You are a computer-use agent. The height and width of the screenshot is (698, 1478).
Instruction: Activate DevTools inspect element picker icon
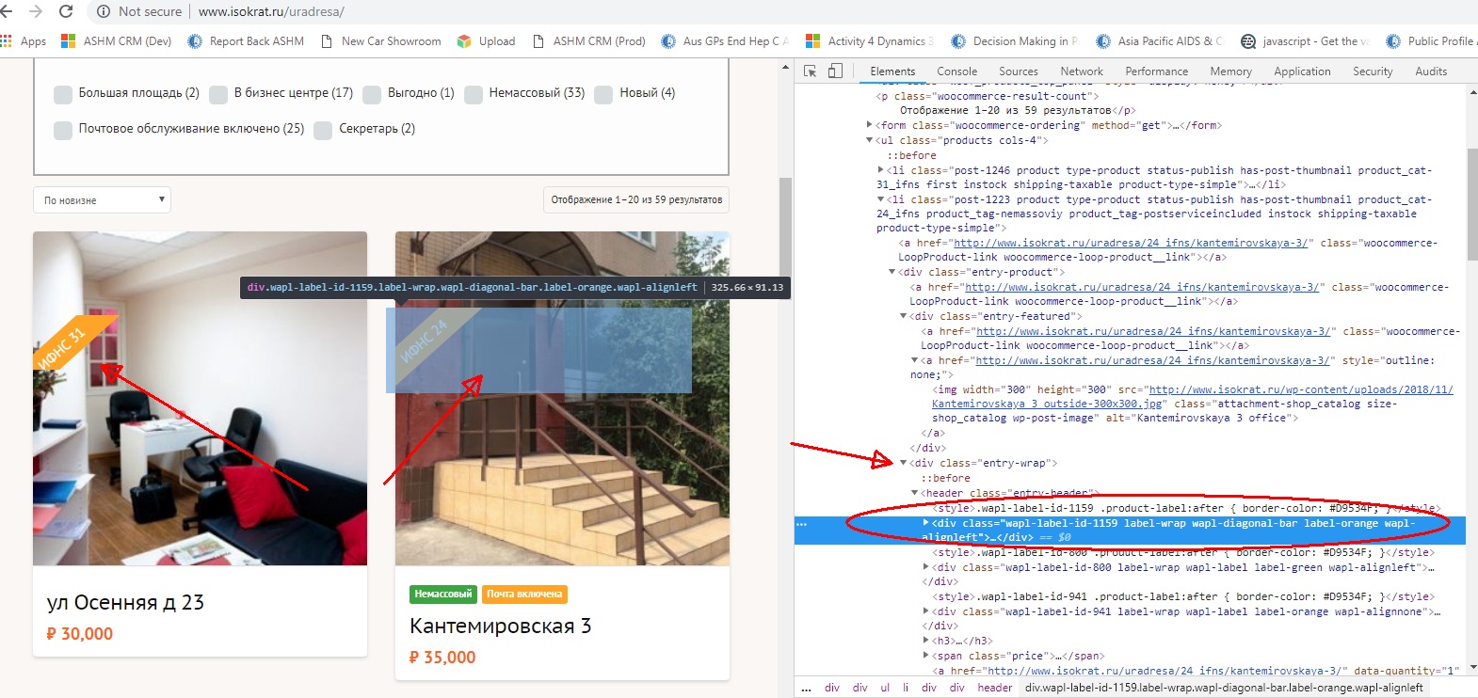click(x=810, y=71)
